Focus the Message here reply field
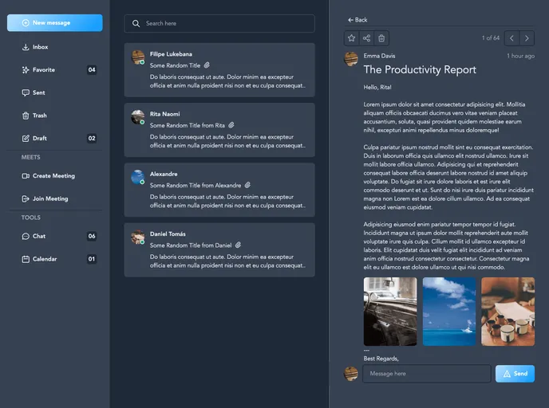Viewport: 549px width, 408px height. [427, 374]
